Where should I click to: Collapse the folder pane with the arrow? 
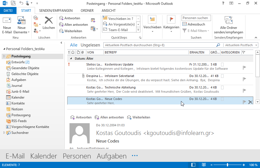point(61,43)
